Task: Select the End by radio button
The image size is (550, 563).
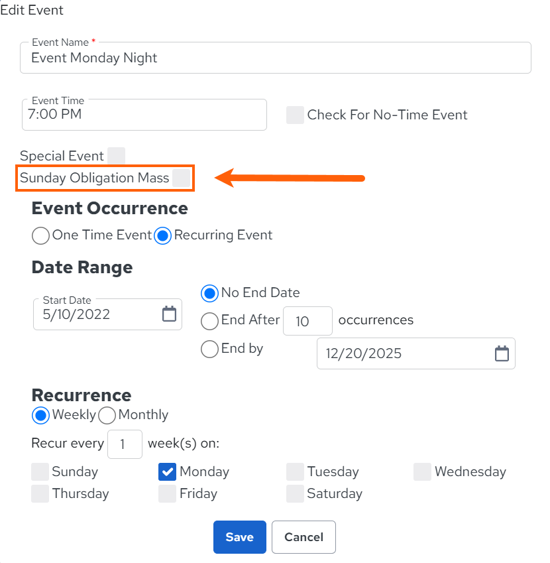Action: [x=209, y=349]
